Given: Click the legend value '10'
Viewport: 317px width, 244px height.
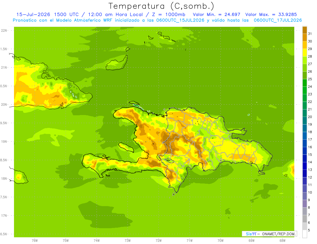Looking at the screenshot, I should 310,192.
